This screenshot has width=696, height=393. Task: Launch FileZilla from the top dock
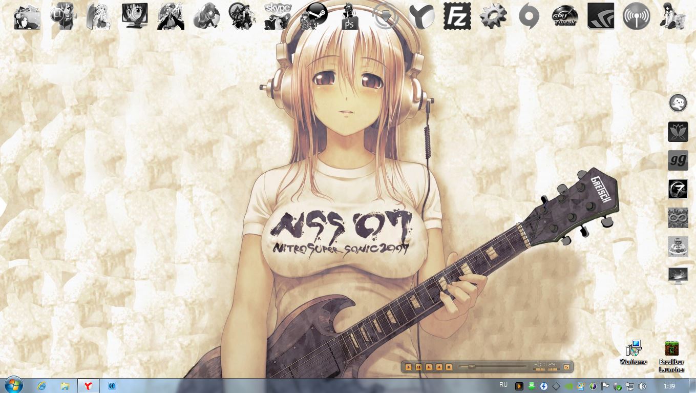click(457, 16)
